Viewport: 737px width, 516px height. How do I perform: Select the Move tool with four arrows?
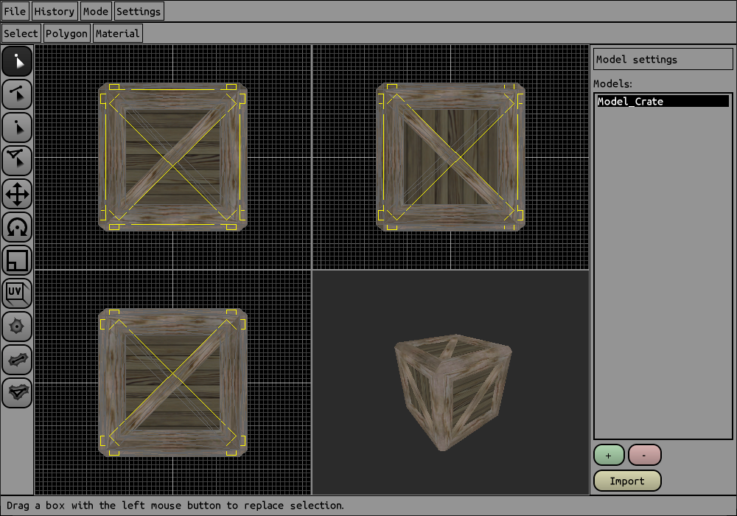(17, 194)
